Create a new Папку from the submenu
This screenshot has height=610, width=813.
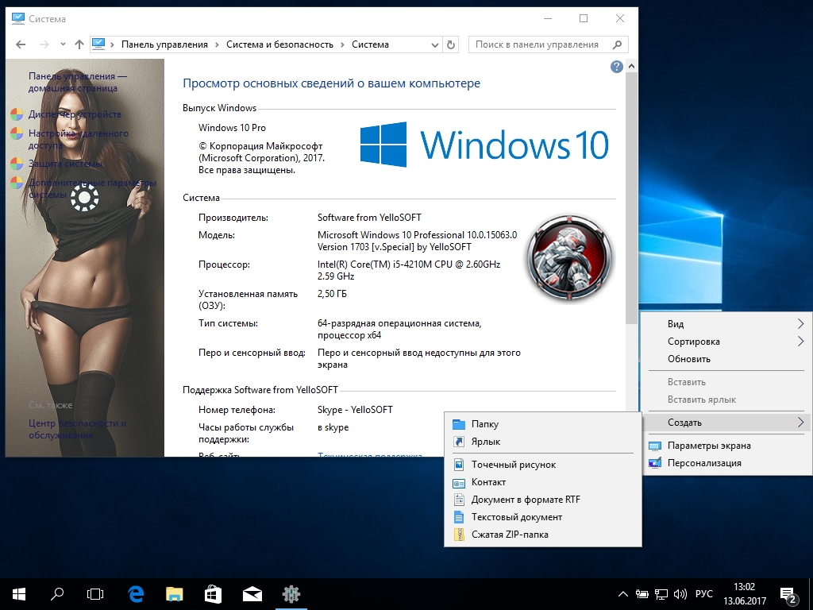coord(543,424)
